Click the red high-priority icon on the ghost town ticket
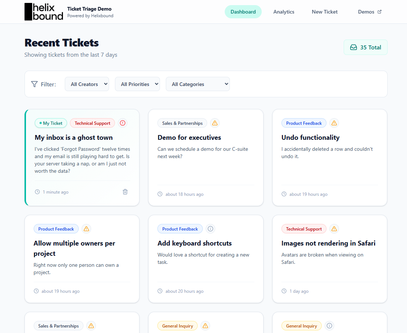The image size is (407, 333). [x=122, y=123]
